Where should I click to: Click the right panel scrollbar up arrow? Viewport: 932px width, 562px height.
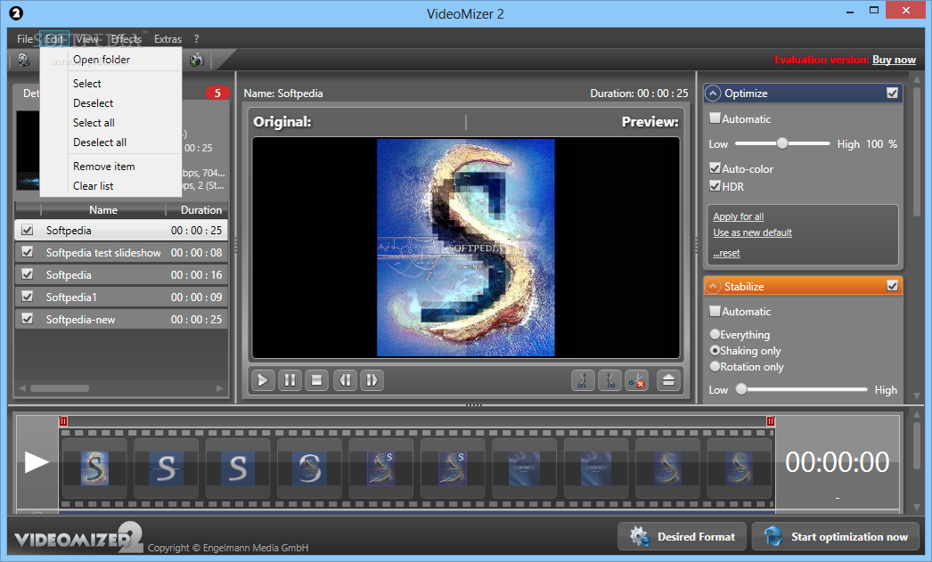(x=917, y=79)
